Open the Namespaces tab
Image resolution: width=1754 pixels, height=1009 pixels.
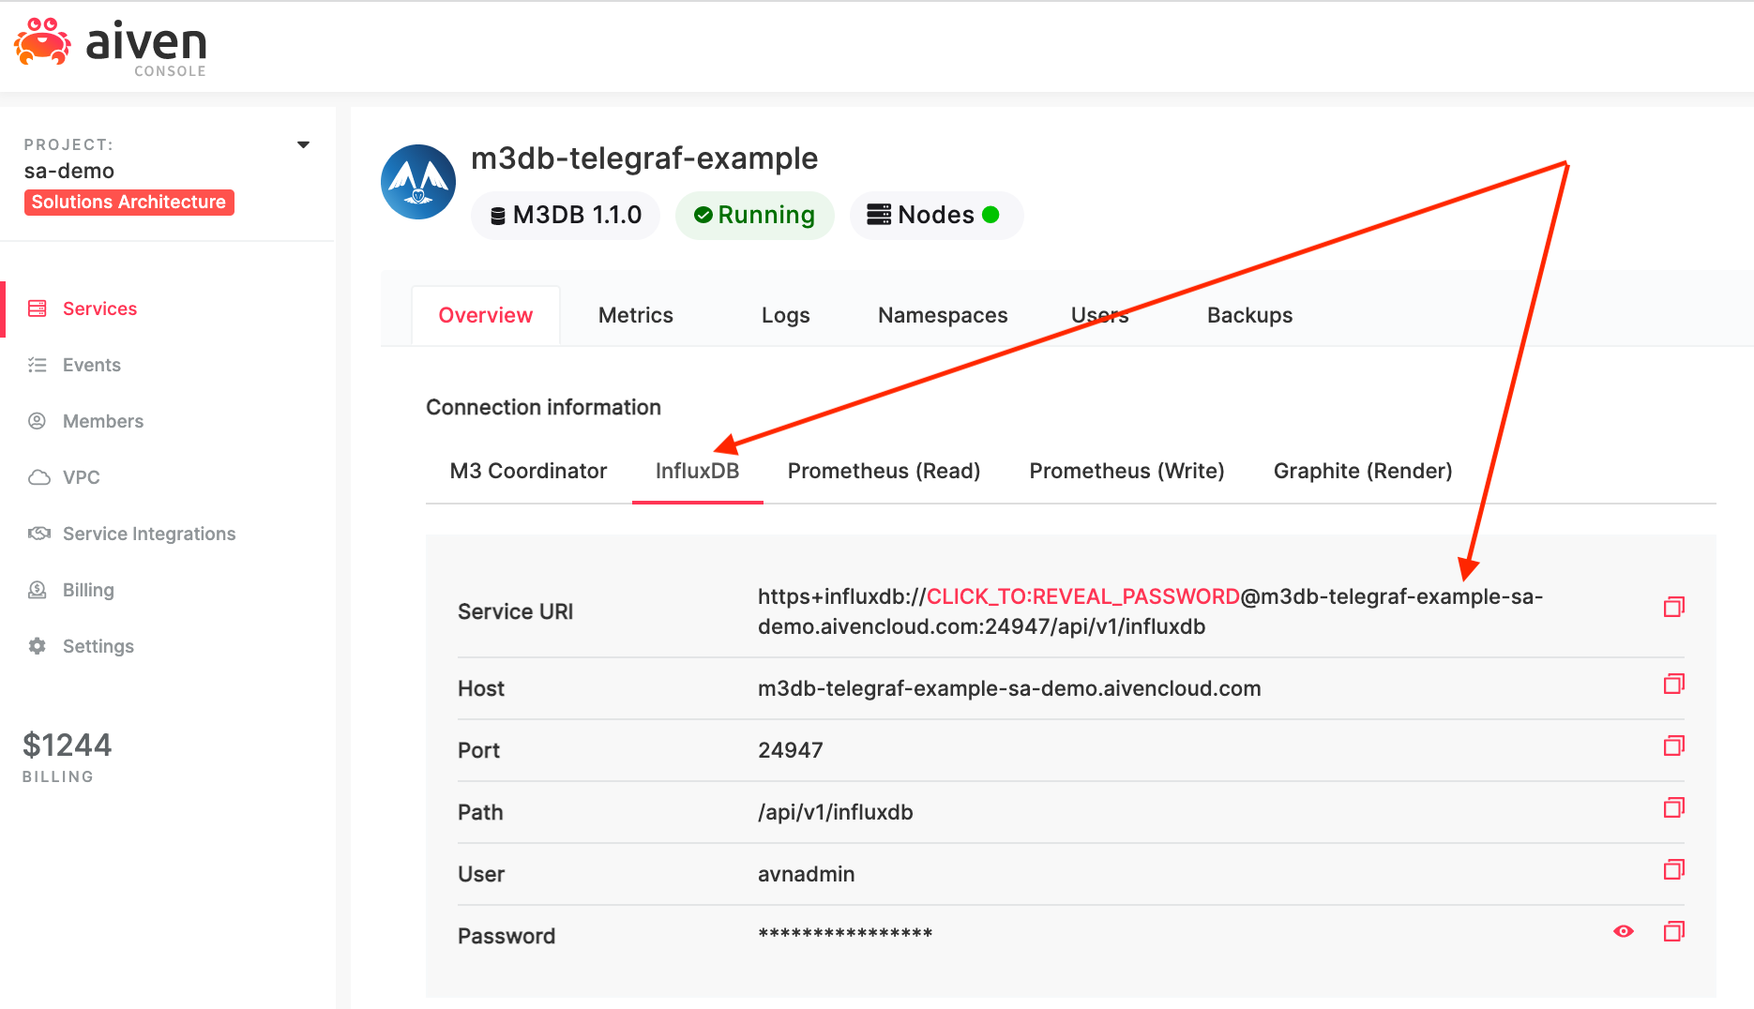[x=943, y=315]
